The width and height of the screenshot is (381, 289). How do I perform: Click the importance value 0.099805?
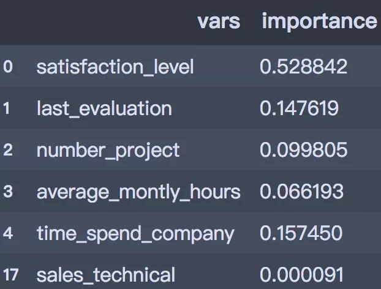pos(303,150)
